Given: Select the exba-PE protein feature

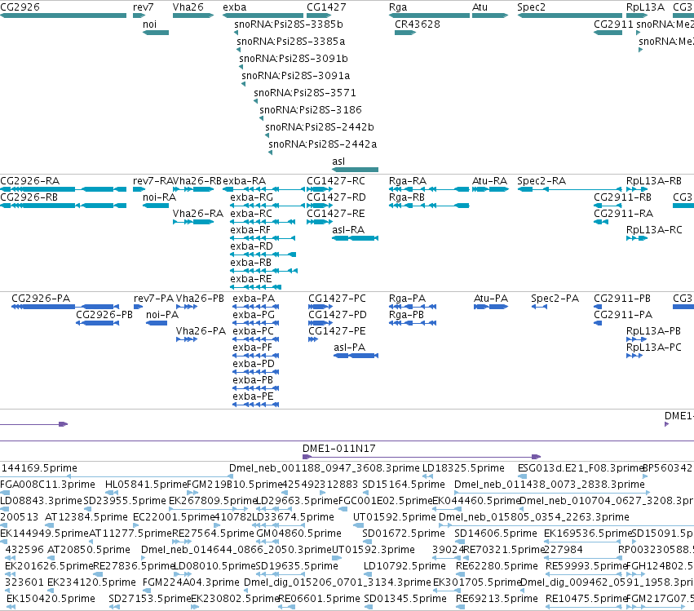Looking at the screenshot, I should [x=256, y=405].
